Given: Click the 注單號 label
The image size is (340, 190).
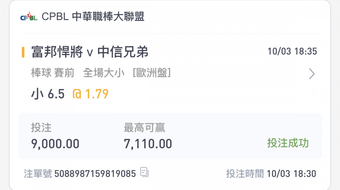Looking at the screenshot, I should pos(38,174).
